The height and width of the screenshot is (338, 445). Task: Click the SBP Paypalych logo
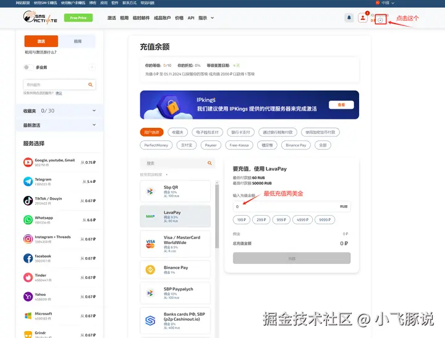pos(150,293)
